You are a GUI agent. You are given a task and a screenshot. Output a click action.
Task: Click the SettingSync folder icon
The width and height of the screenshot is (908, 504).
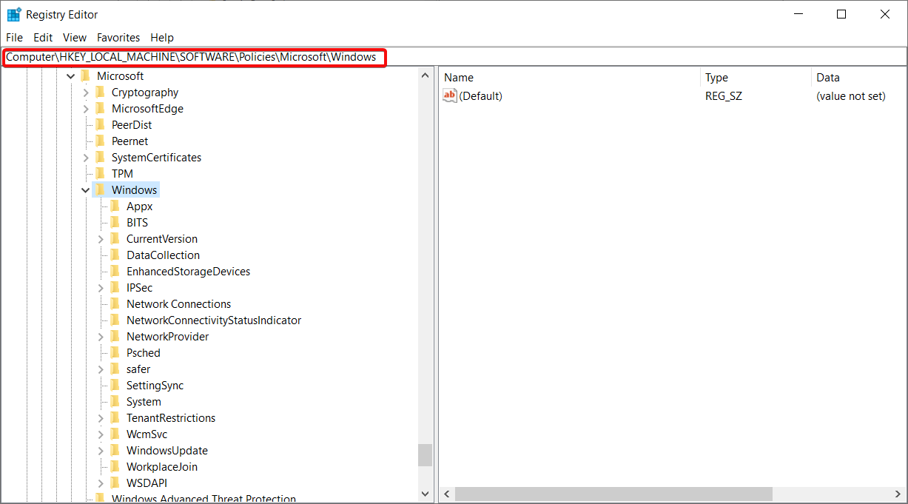click(115, 385)
